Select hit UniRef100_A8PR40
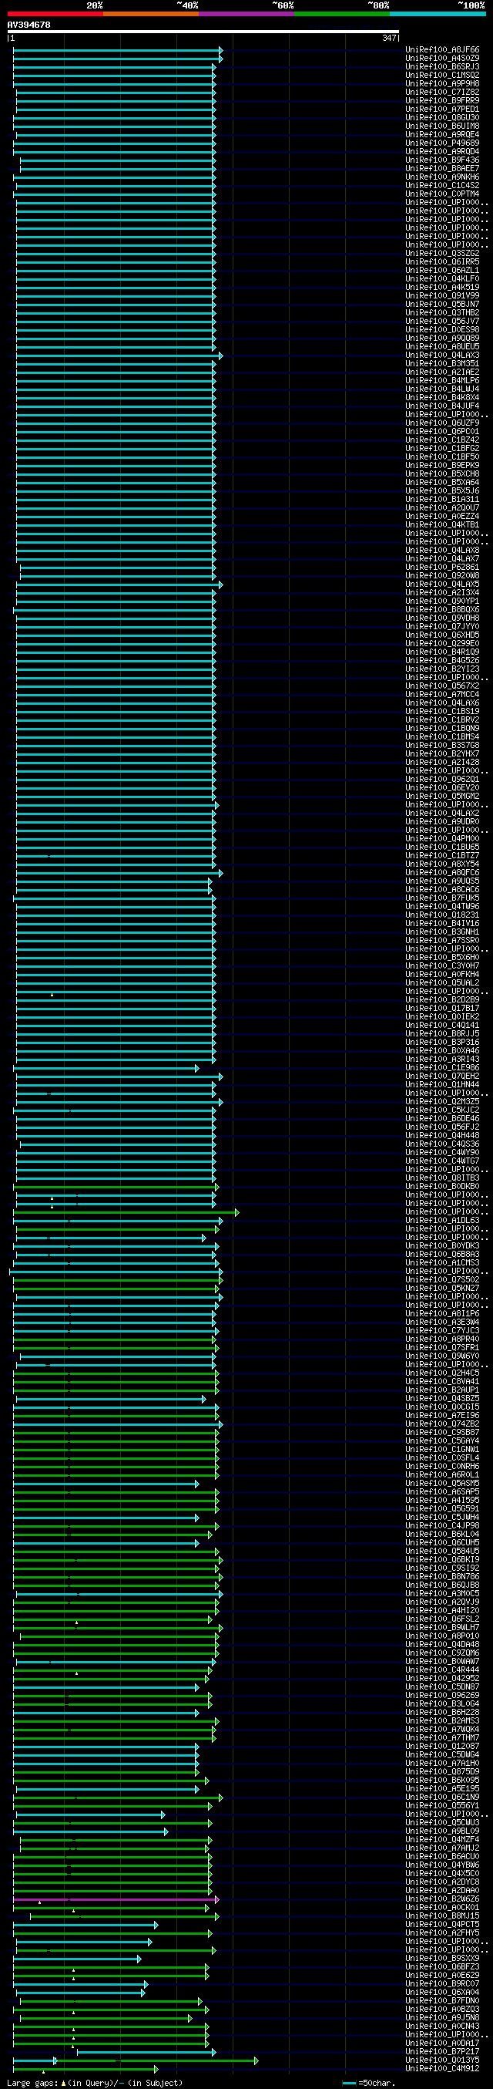Viewport: 493px width, 2089px height. tap(442, 1339)
